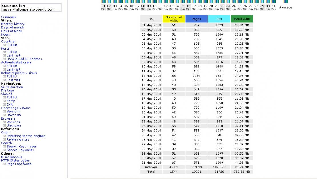
Task: Click the average visits 49.81 cell
Action: coord(174,167)
